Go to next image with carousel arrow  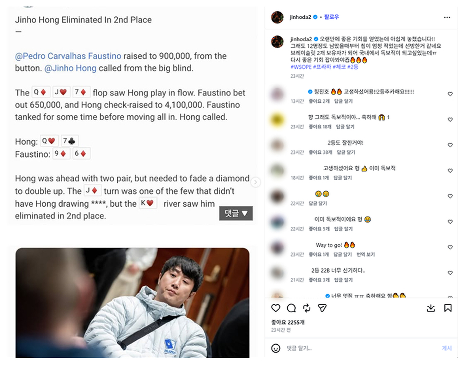[256, 182]
